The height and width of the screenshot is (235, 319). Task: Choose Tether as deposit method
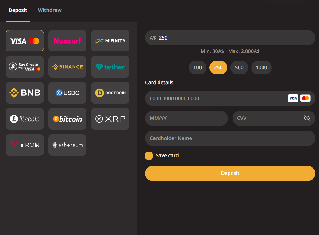tap(110, 67)
